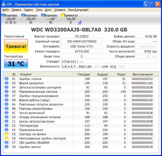Screen dimensions: 162x156
Task: Click raw value 00000000116A
Action: pyautogui.click(x=142, y=83)
